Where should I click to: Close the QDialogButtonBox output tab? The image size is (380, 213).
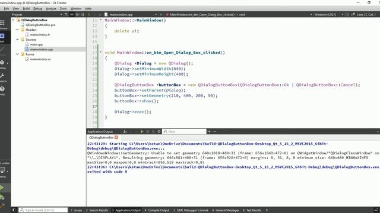click(116, 137)
